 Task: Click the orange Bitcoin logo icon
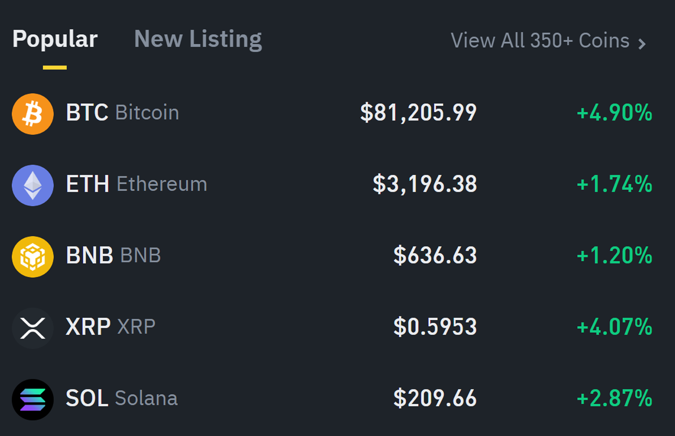pos(33,114)
